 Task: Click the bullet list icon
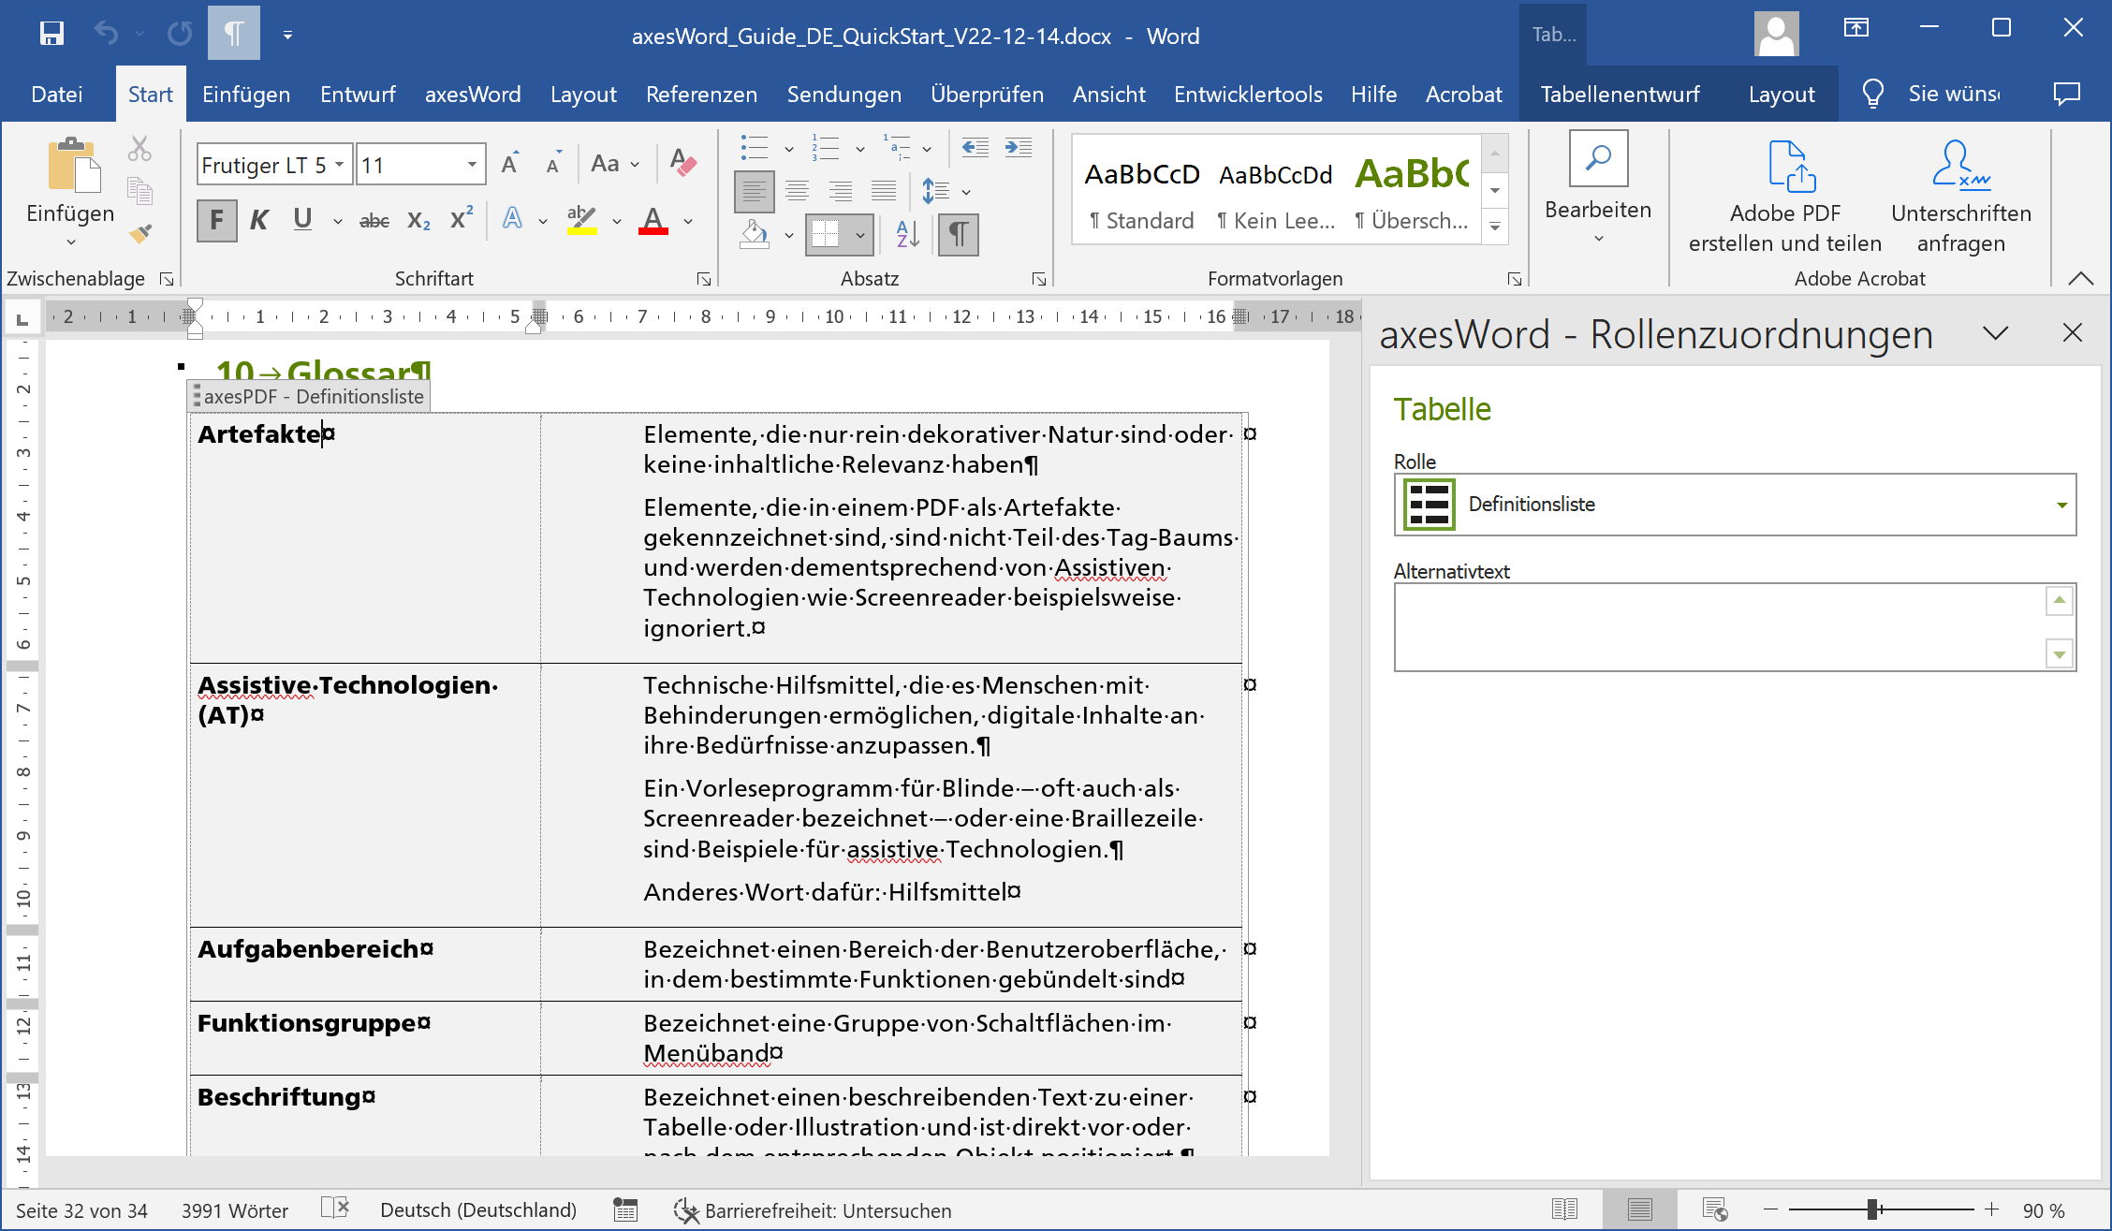pyautogui.click(x=754, y=148)
